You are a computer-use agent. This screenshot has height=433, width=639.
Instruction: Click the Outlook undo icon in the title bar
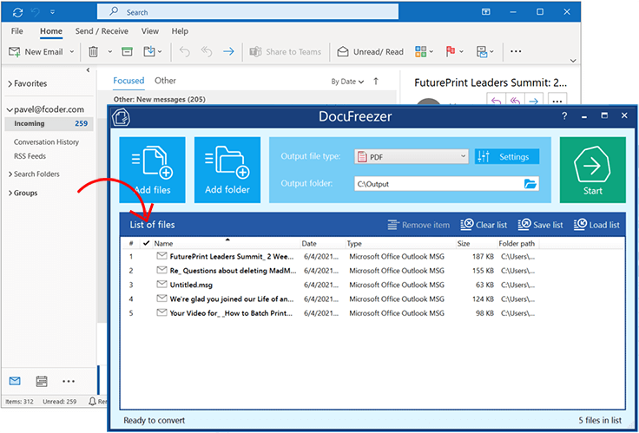click(36, 12)
